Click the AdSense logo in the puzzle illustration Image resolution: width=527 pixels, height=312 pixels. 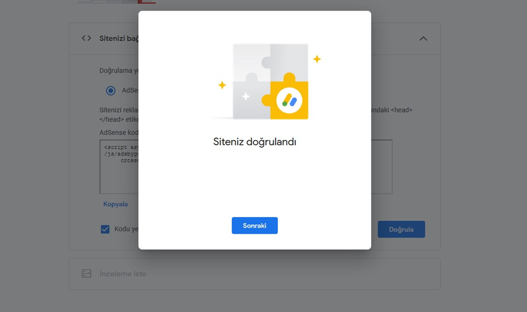click(289, 100)
